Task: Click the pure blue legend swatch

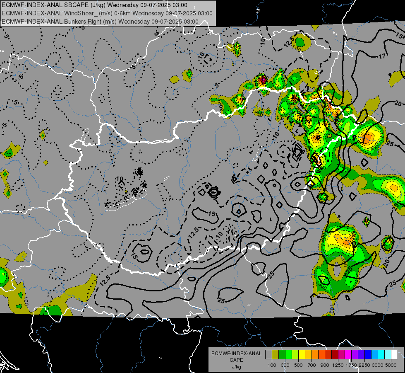Action: (368, 354)
